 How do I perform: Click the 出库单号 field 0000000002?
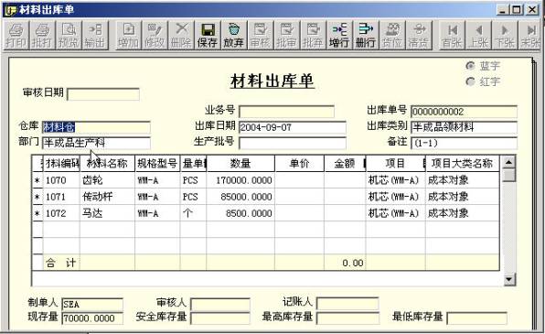point(464,112)
